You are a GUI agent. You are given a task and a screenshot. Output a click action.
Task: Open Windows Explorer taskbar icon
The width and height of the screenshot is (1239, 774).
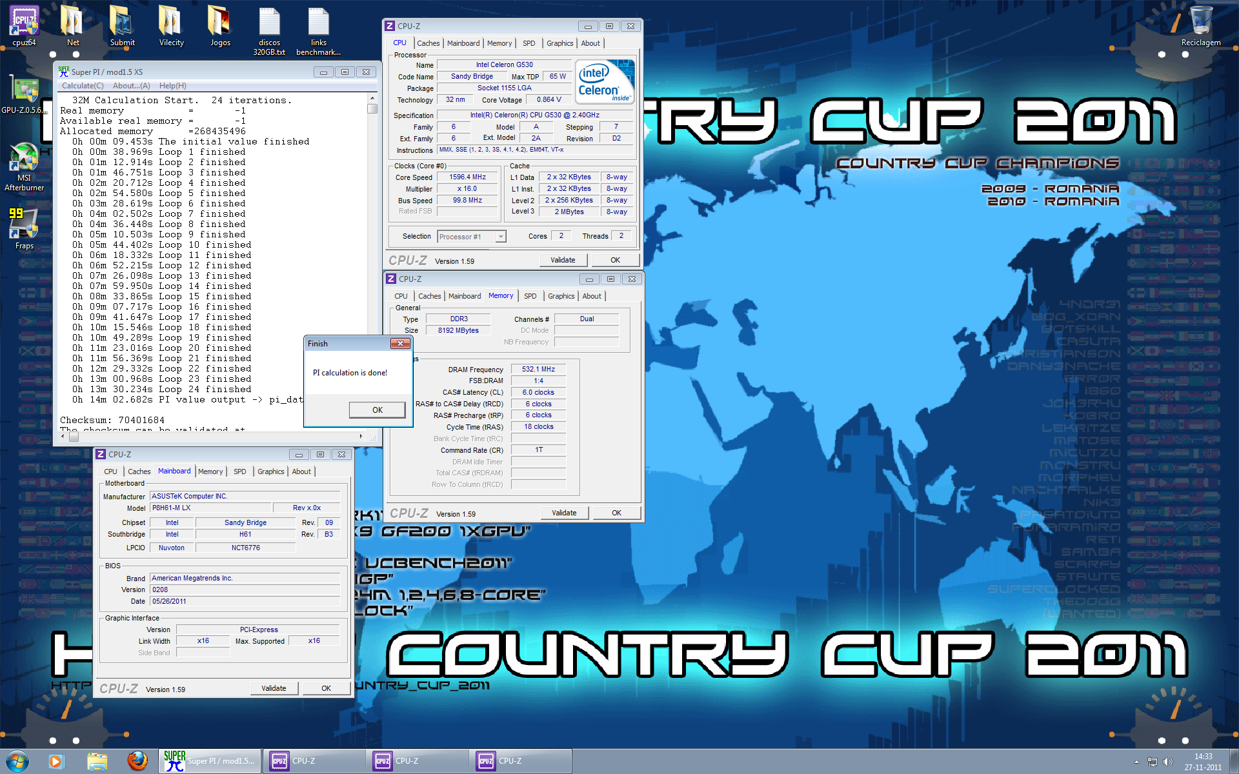tap(97, 762)
